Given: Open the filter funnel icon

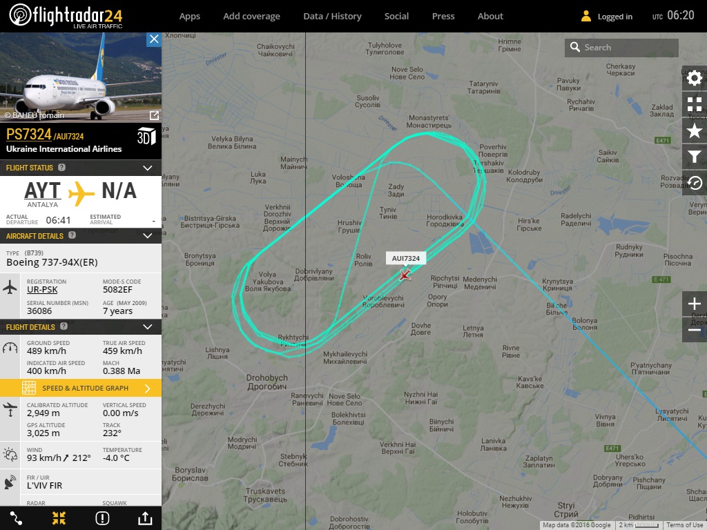Looking at the screenshot, I should pos(695,157).
